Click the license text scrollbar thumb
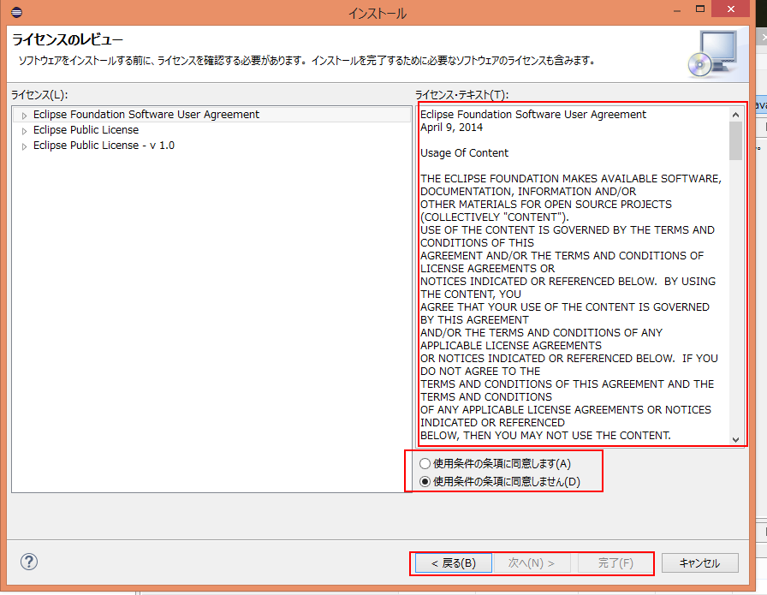Screen dimensions: 767x595 735,141
